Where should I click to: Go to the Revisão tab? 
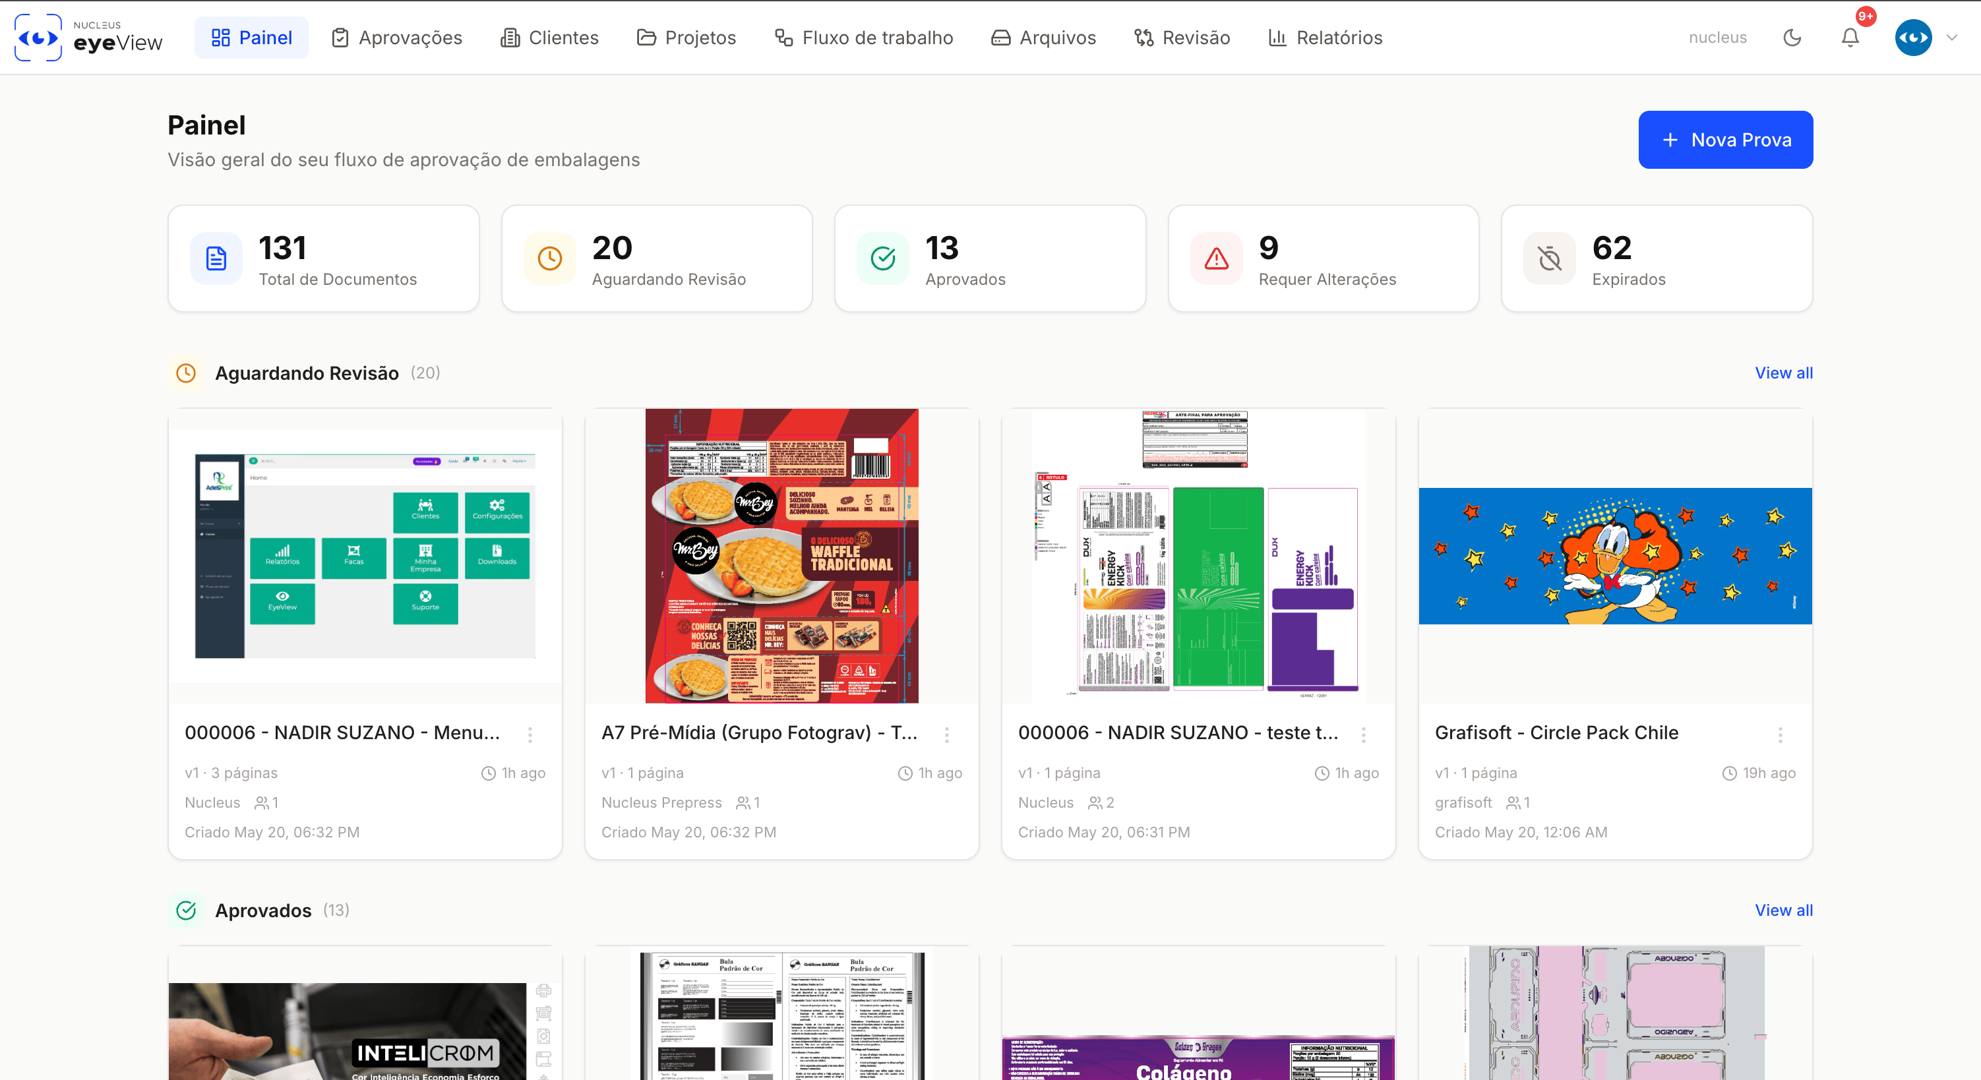coord(1182,38)
